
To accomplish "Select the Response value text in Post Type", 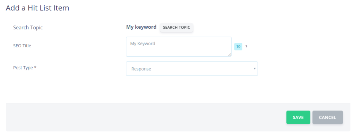I will coord(141,69).
